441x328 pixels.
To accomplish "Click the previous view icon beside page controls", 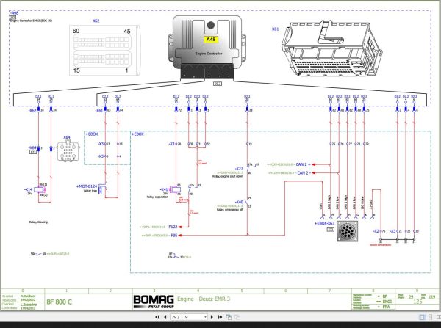I will click(229, 317).
